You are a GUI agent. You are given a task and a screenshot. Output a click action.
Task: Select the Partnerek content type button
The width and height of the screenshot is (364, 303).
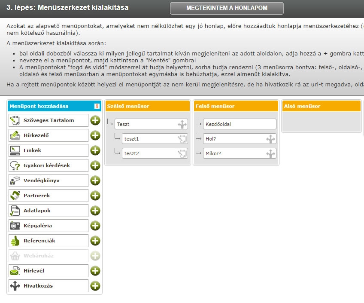(48, 196)
